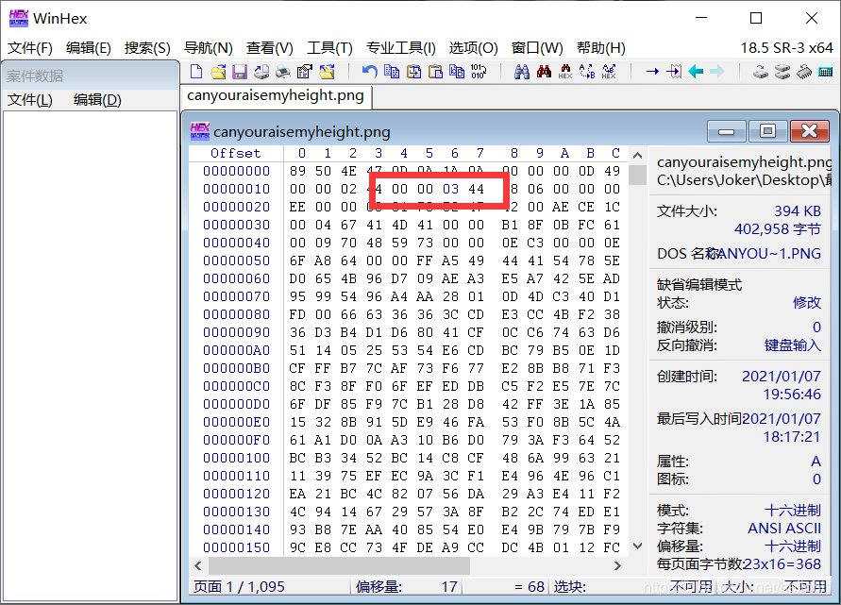Viewport: 841px width, 605px height.
Task: Click offset label 00000030
Action: pyautogui.click(x=237, y=225)
